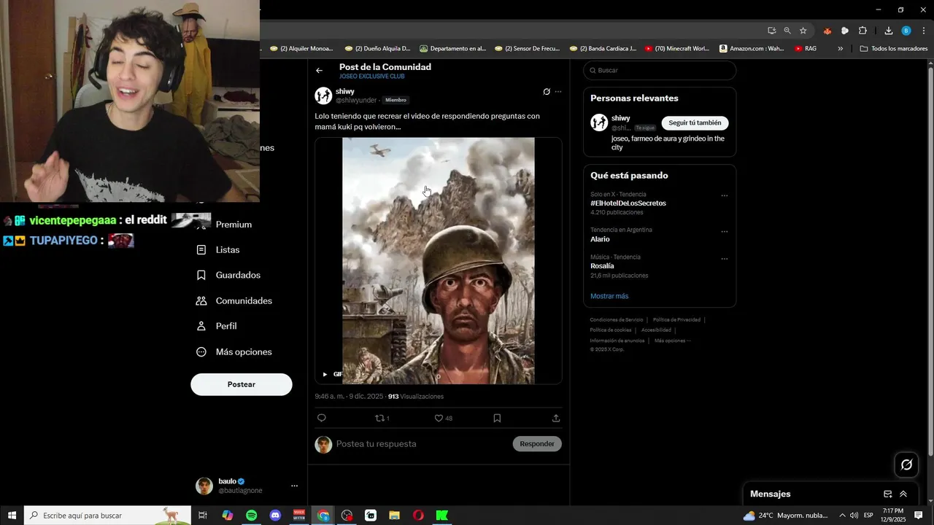
Task: Open Más opciones in the sidebar
Action: 234,351
